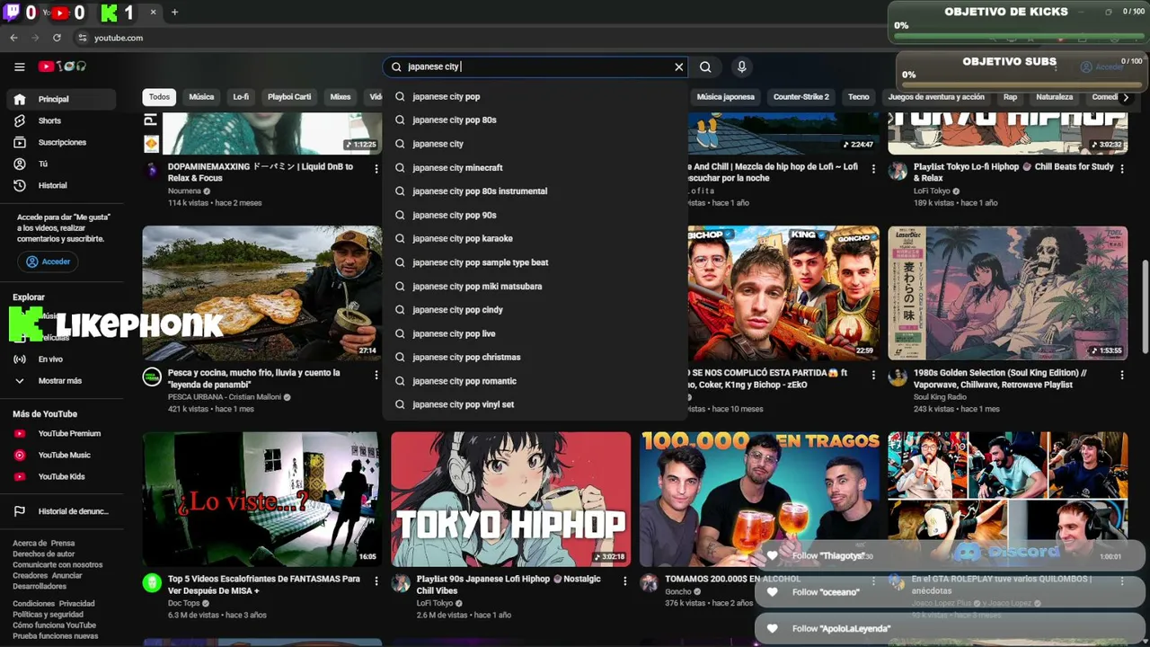Open options for Playlist 90s Japanese Lofi Hiphop

[624, 581]
